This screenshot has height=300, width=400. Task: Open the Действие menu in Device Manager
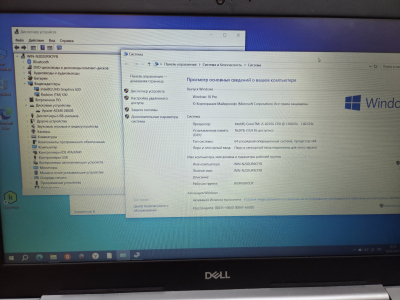(36, 40)
